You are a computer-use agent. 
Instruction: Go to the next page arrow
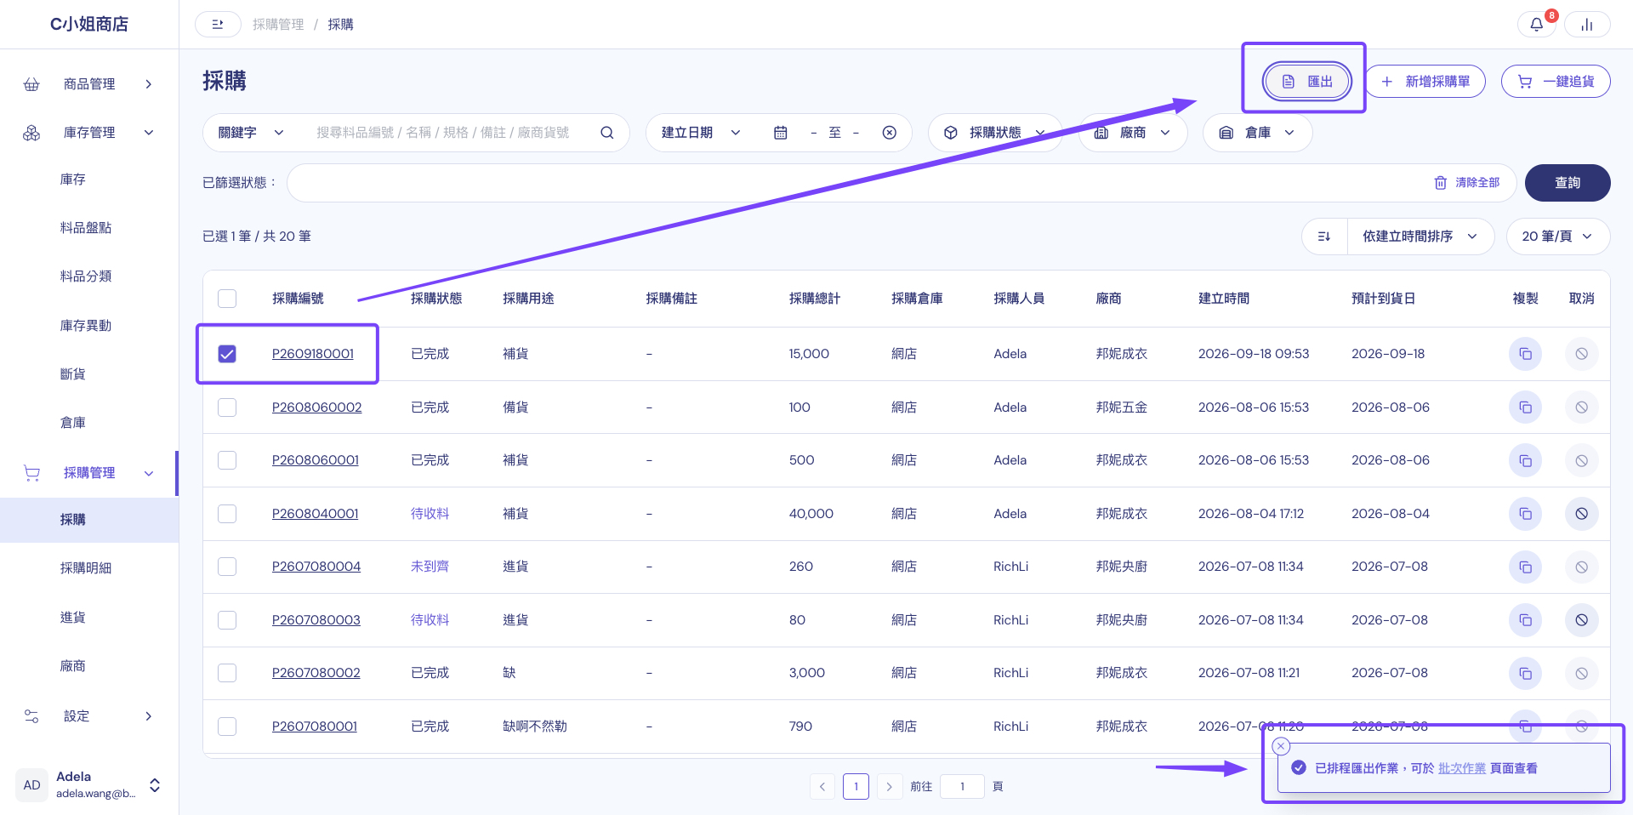click(889, 787)
